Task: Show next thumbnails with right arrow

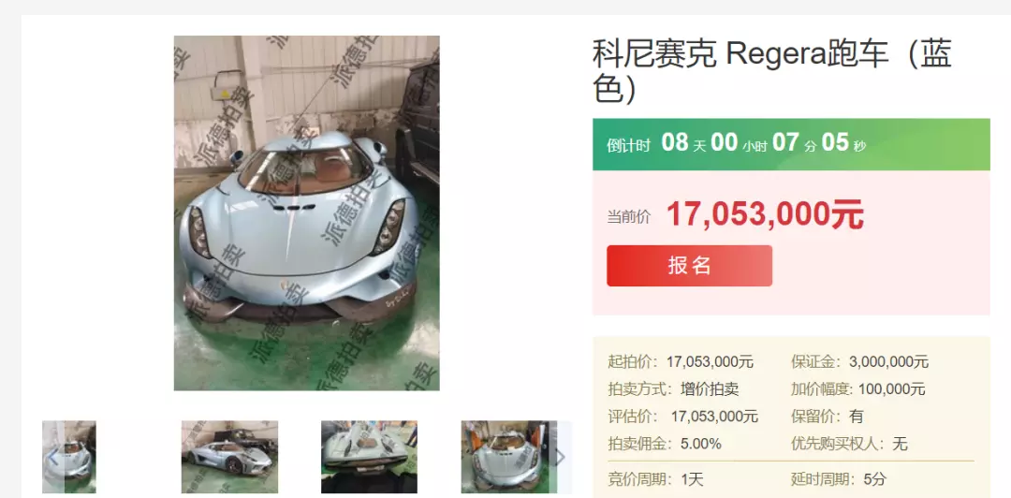Action: pyautogui.click(x=561, y=457)
